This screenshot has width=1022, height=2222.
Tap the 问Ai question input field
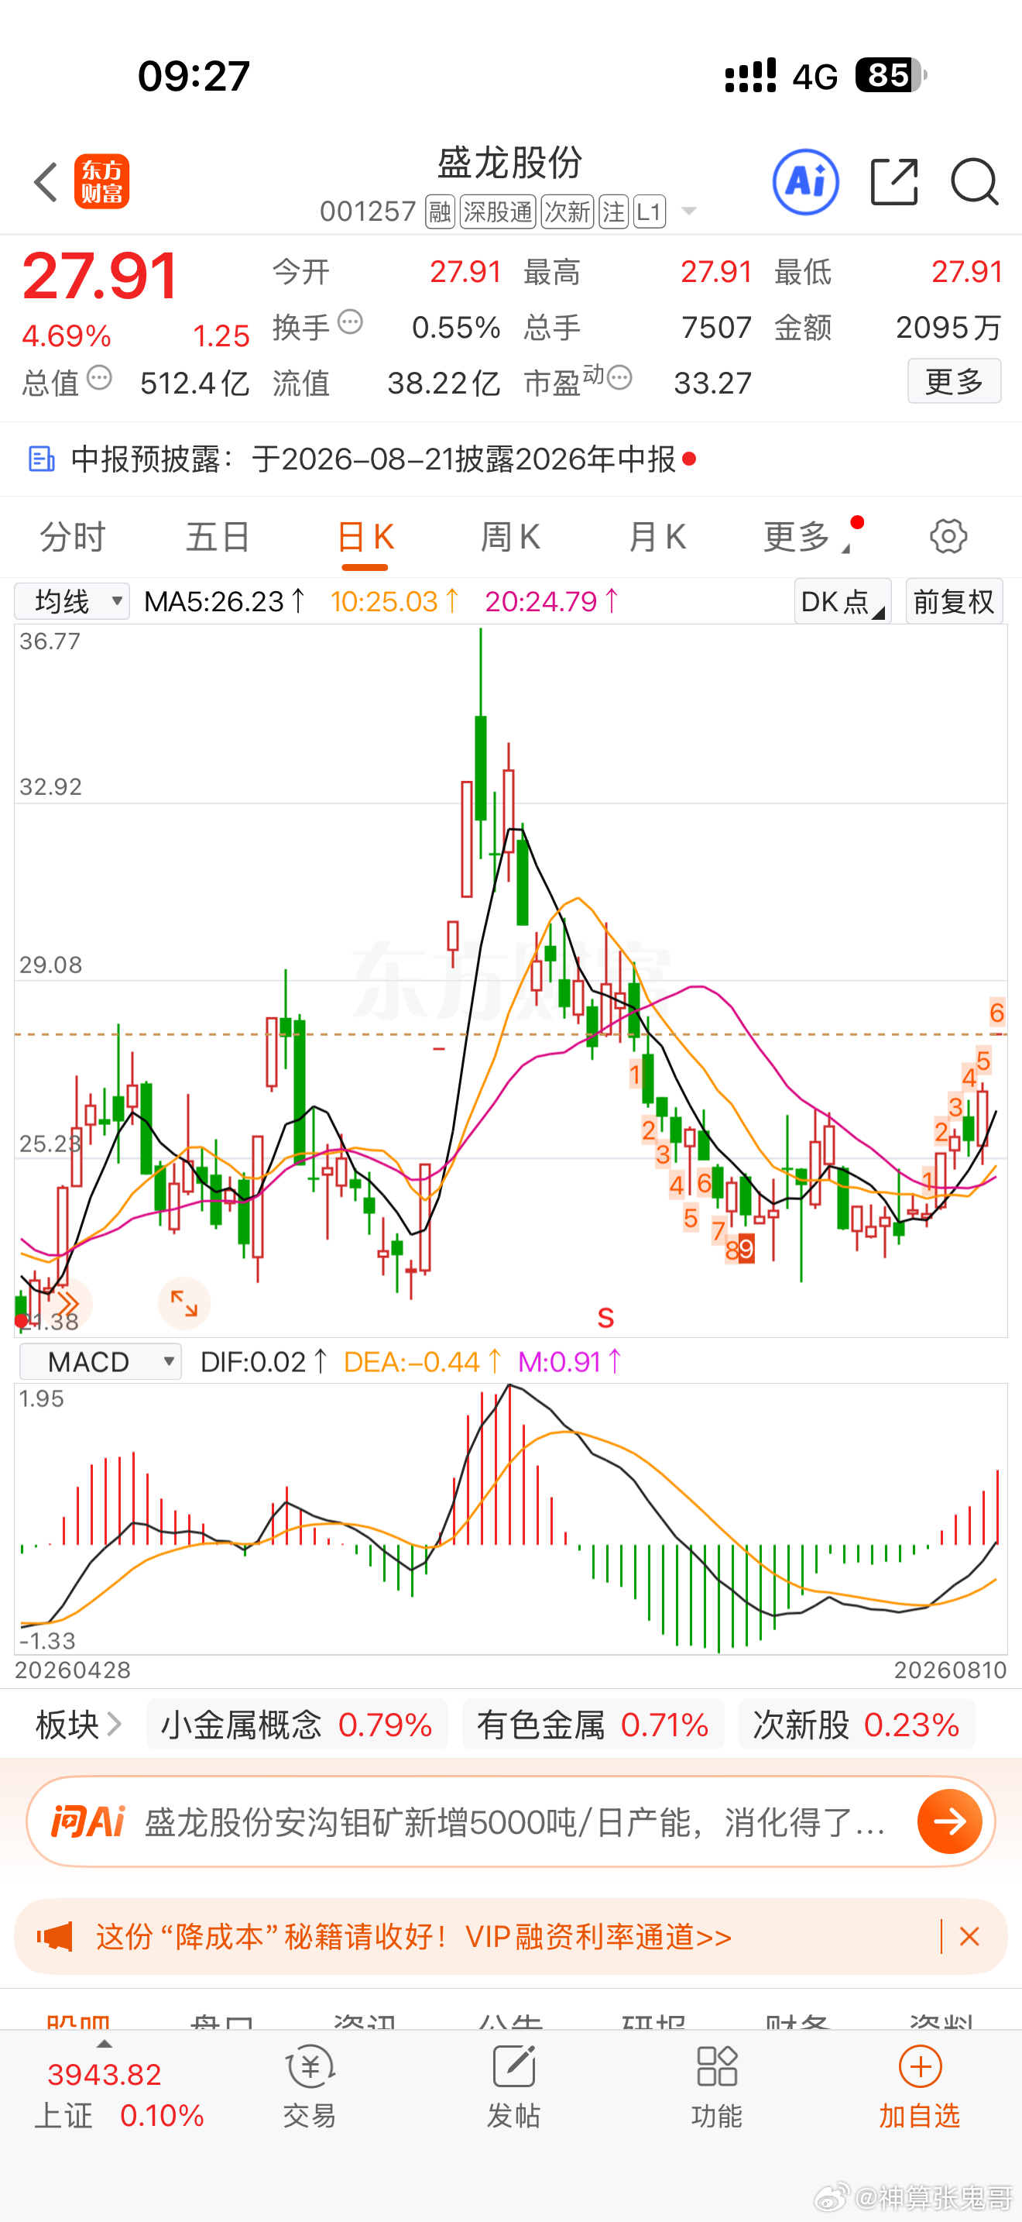point(516,1821)
